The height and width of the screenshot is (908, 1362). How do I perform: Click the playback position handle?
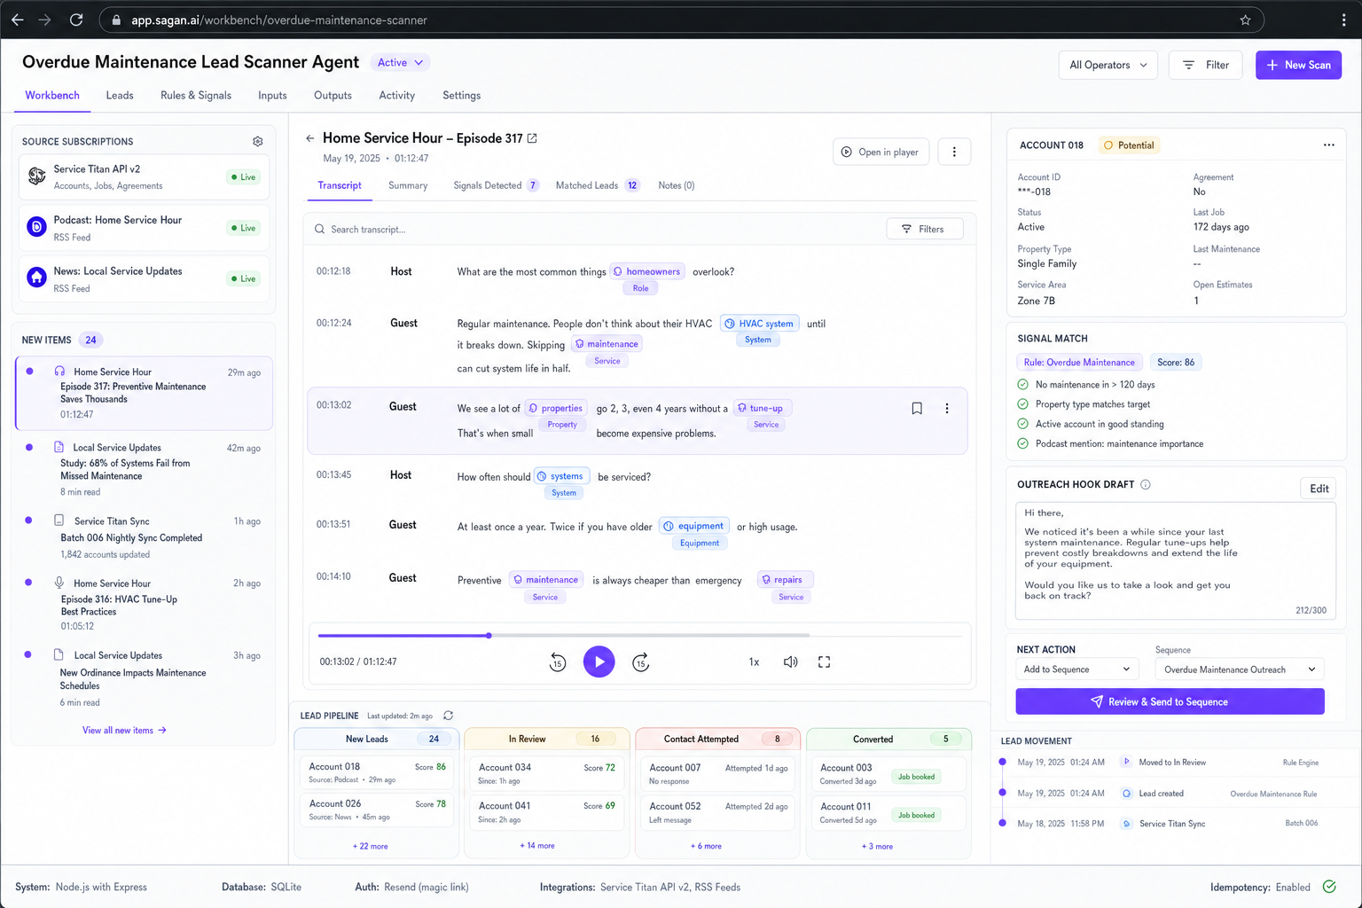pos(489,636)
